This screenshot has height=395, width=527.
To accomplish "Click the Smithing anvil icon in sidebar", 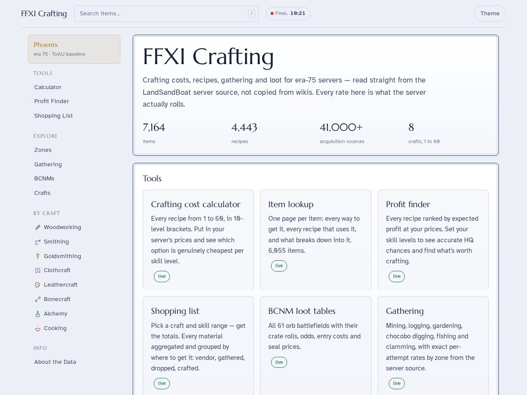I will pos(38,242).
